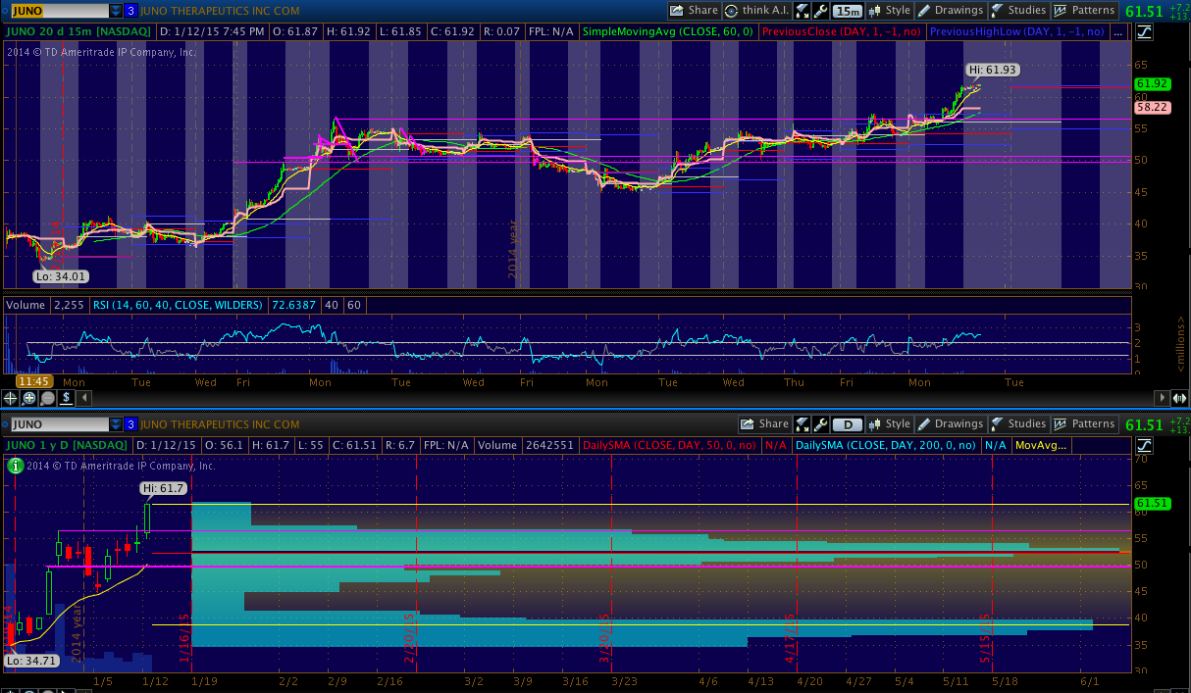The width and height of the screenshot is (1191, 693).
Task: Click the blue color link box 3 in top chart
Action: point(130,11)
